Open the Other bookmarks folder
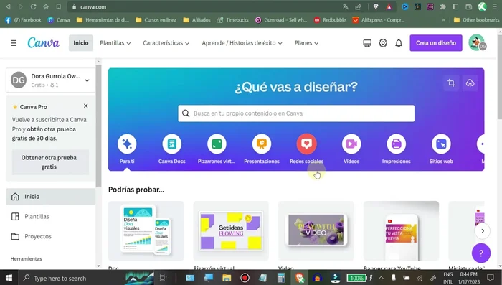 tap(476, 20)
